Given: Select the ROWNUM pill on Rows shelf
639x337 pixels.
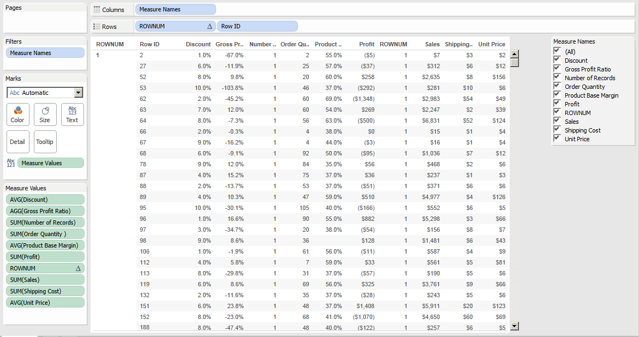Looking at the screenshot, I should [x=175, y=26].
